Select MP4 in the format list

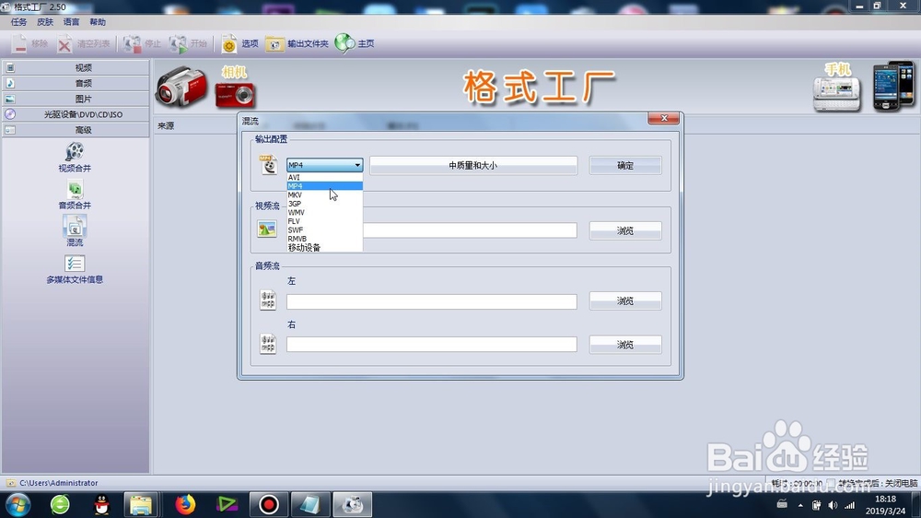tap(324, 186)
